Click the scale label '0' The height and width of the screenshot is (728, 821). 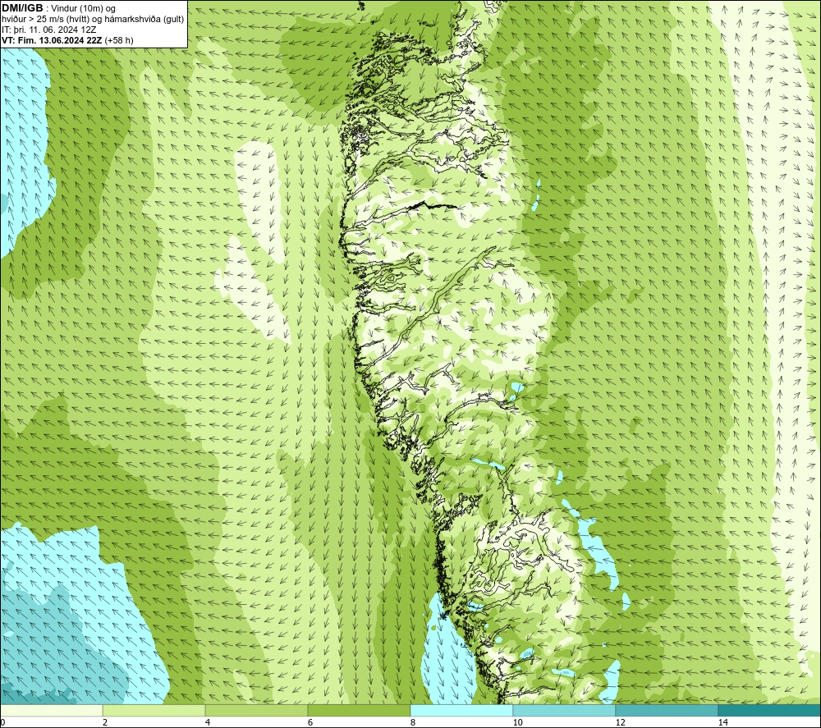click(x=2, y=722)
